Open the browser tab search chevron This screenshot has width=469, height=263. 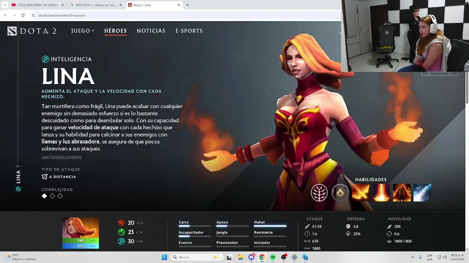coord(4,5)
